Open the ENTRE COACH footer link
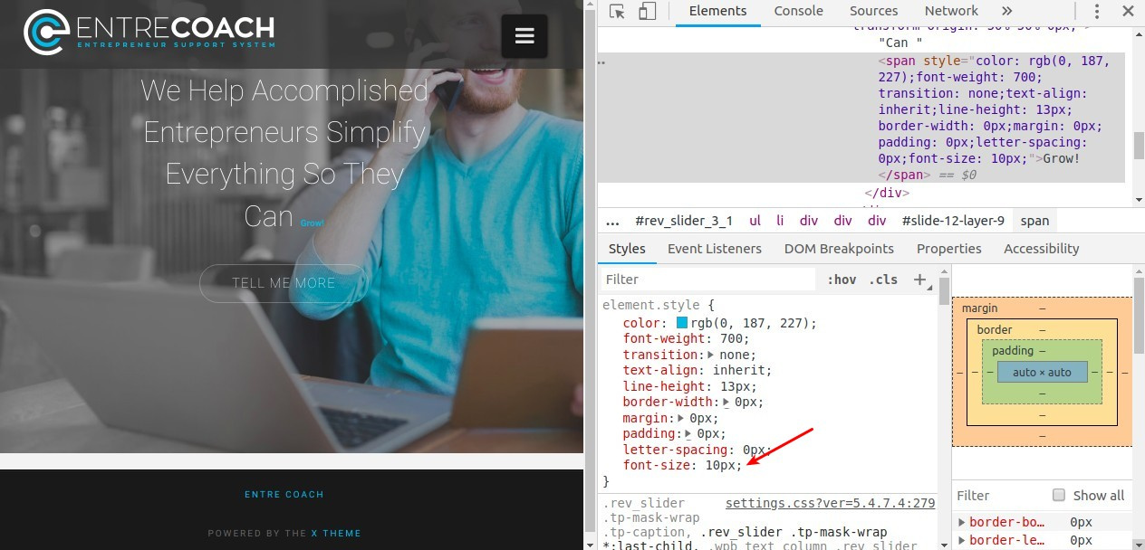Image resolution: width=1145 pixels, height=550 pixels. click(x=284, y=495)
